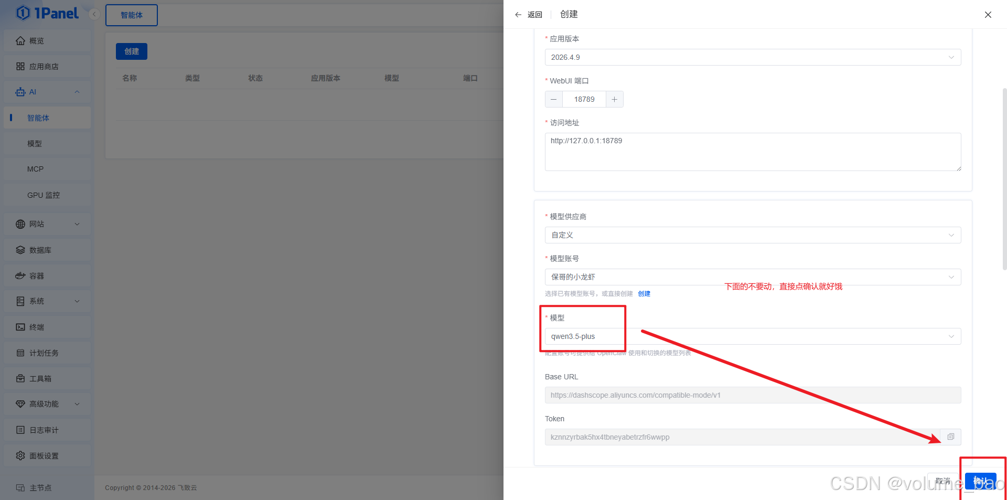Open 日志审计 in the sidebar
Image resolution: width=1007 pixels, height=500 pixels.
point(47,430)
